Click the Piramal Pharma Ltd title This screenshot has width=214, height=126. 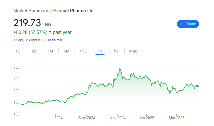73,11
